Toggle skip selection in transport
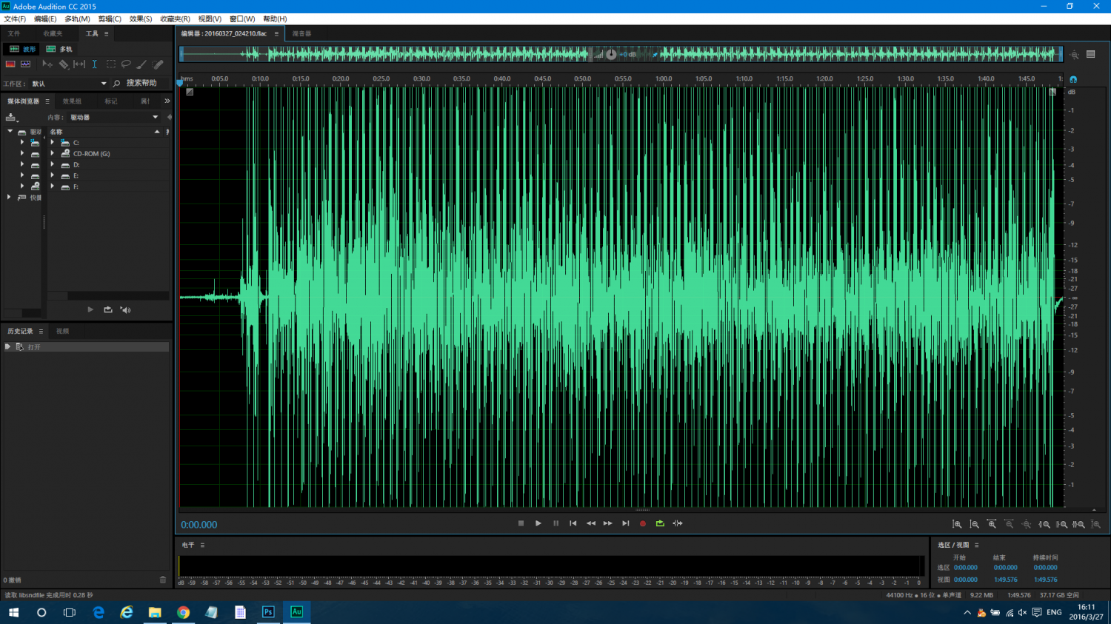 [x=678, y=523]
